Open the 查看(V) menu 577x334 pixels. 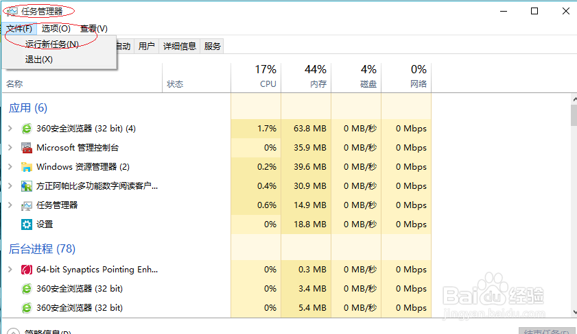94,29
